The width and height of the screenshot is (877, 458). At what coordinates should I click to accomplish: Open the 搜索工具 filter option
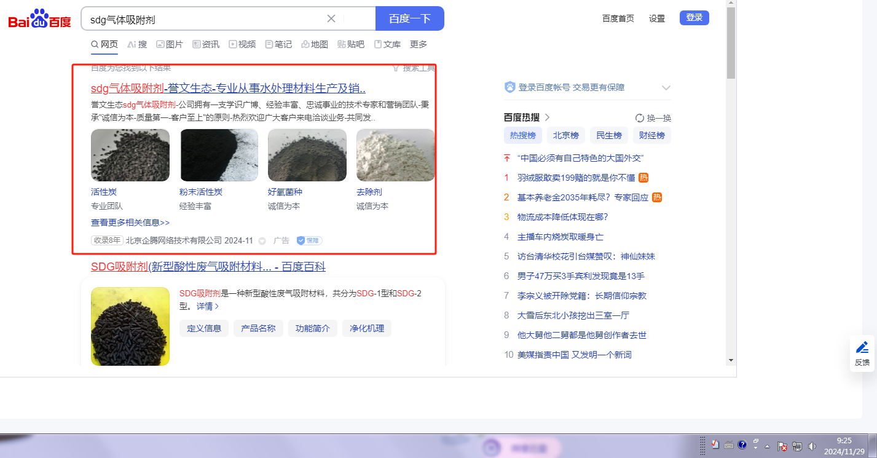click(414, 68)
